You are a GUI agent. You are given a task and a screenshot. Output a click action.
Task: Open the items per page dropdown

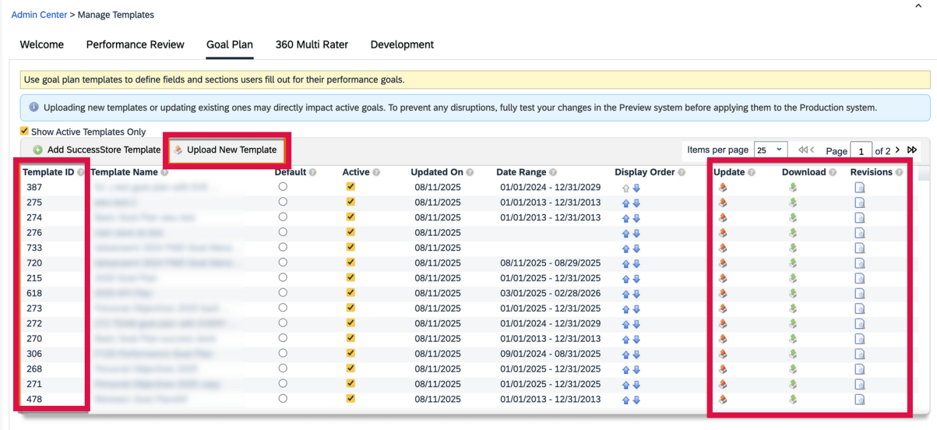pyautogui.click(x=770, y=149)
